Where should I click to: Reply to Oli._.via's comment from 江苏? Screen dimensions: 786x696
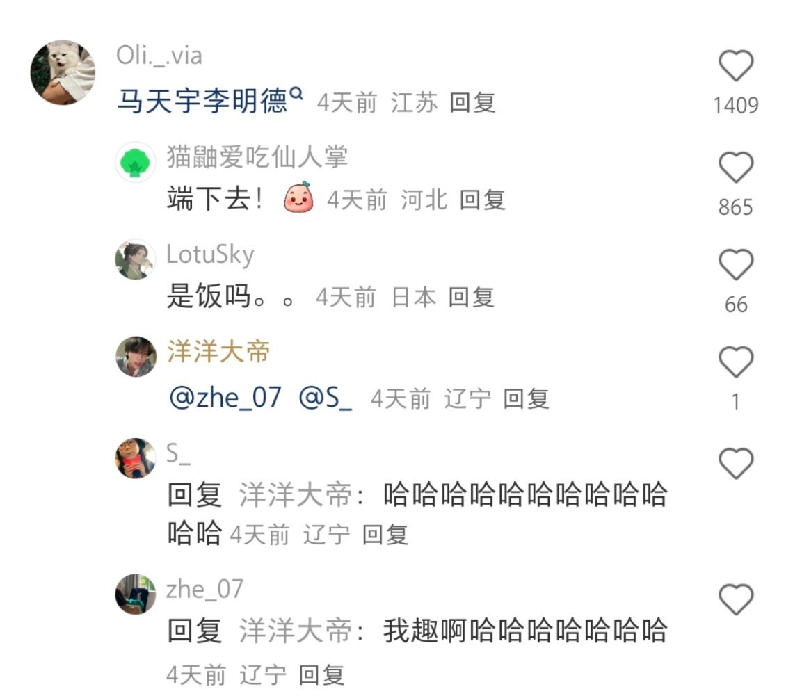click(x=473, y=103)
